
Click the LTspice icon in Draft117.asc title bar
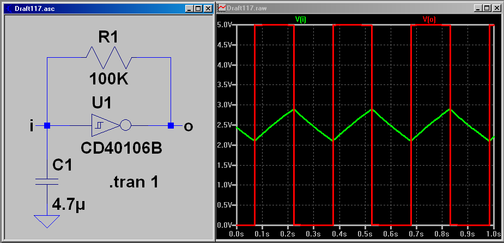(x=10, y=9)
